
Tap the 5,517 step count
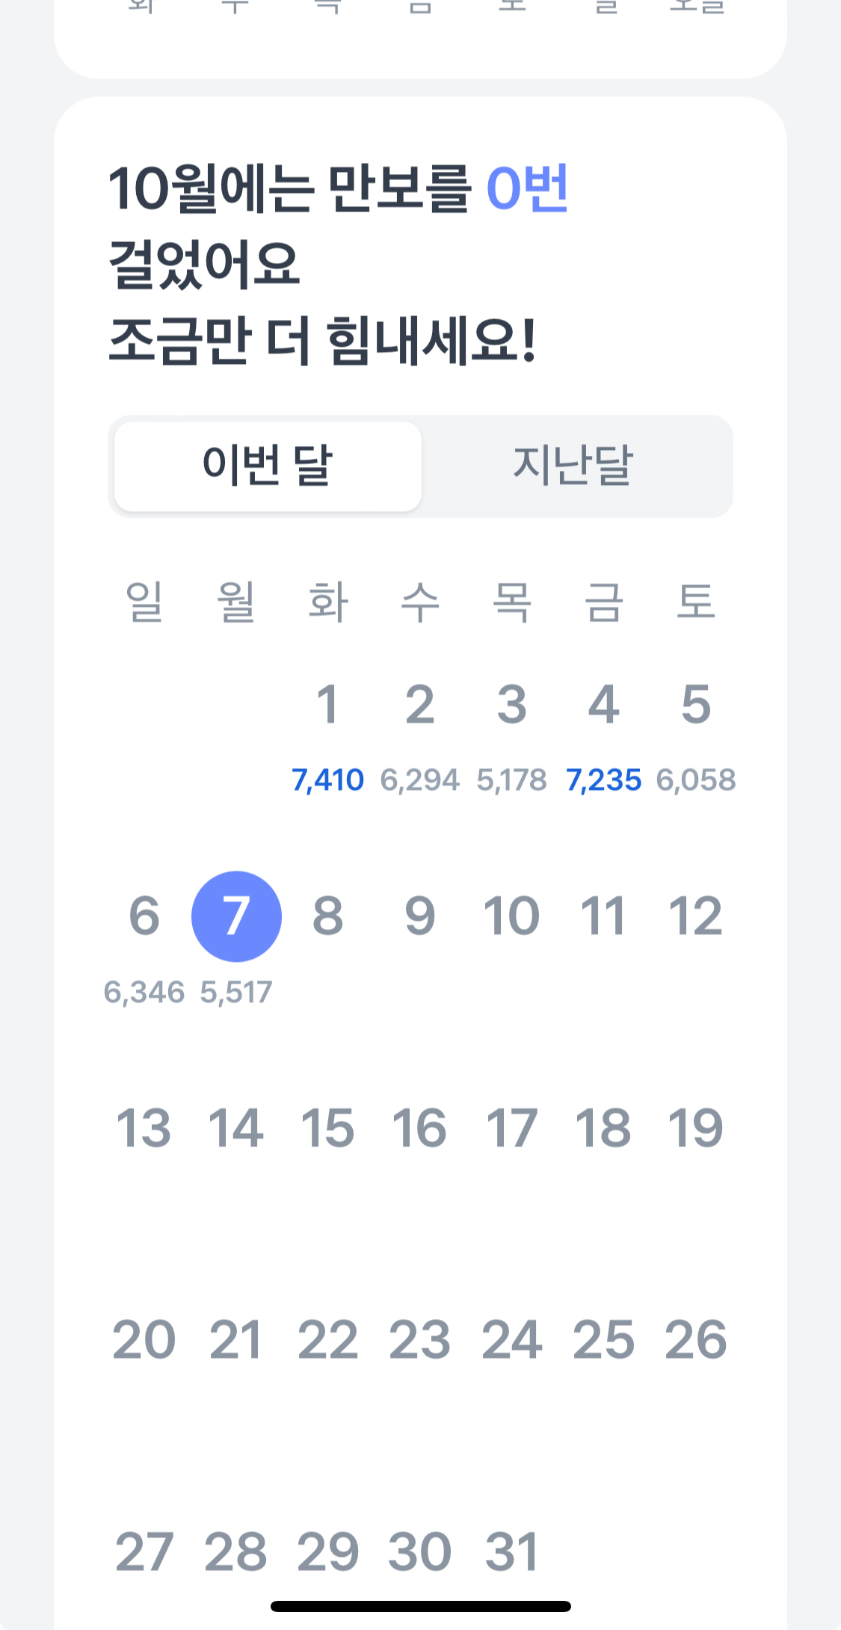point(236,992)
